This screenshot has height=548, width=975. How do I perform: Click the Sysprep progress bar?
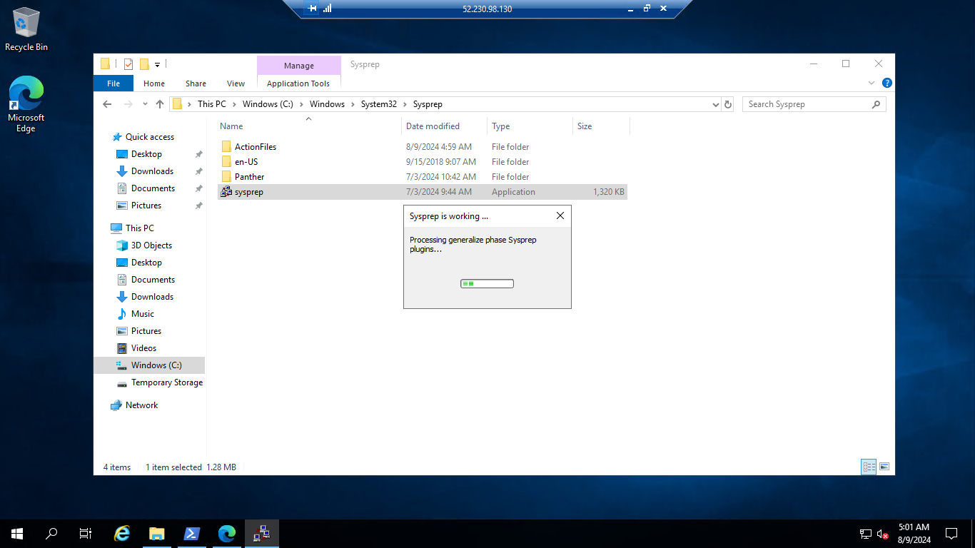click(x=487, y=284)
